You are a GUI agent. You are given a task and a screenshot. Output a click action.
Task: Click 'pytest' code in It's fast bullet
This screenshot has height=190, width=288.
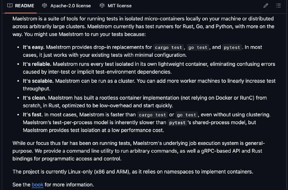click(177, 123)
